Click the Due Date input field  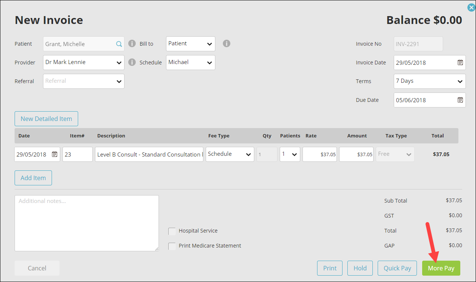(430, 100)
